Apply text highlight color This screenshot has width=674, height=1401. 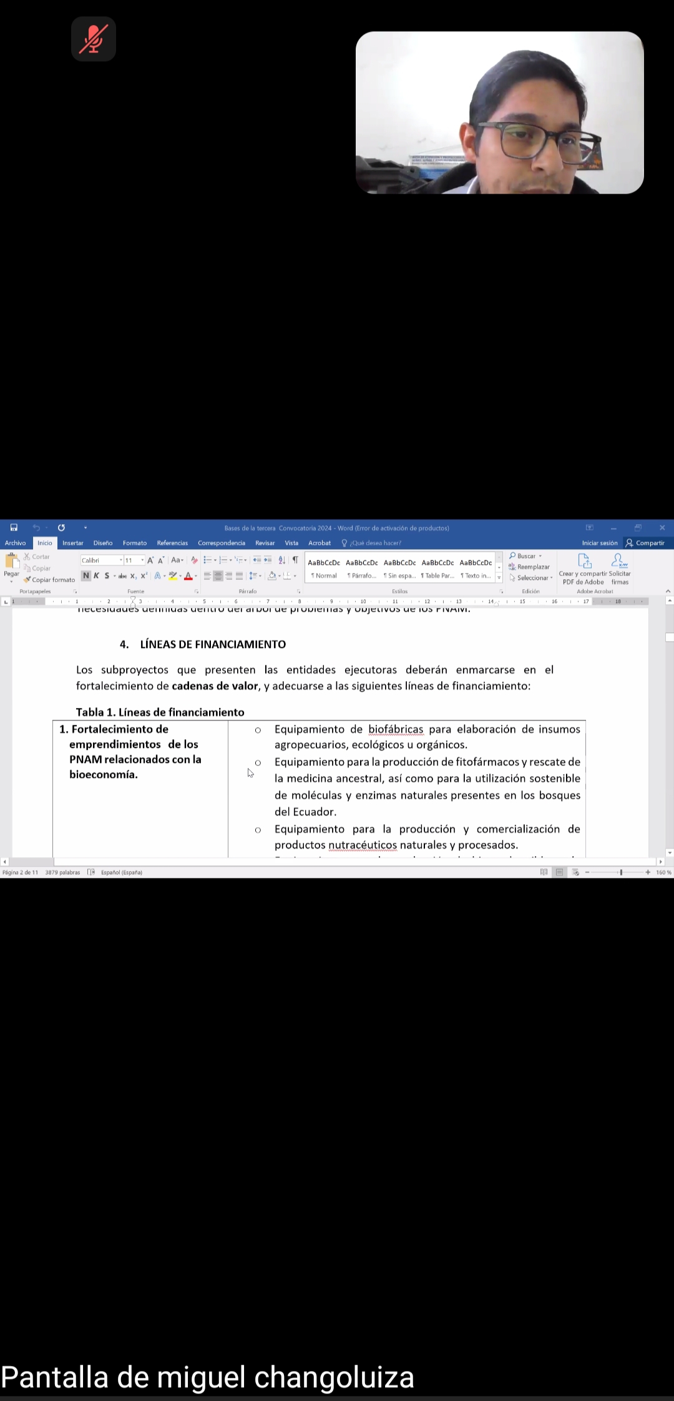click(173, 576)
